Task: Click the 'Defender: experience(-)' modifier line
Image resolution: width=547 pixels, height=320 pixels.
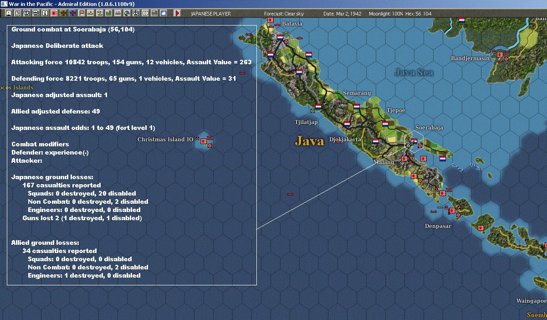Action: pyautogui.click(x=50, y=152)
